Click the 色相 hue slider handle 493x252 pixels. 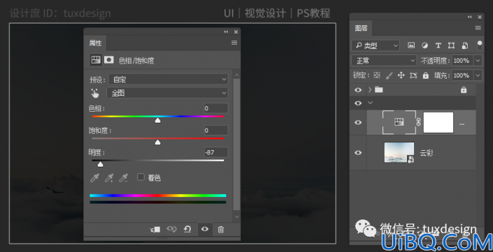pos(158,120)
